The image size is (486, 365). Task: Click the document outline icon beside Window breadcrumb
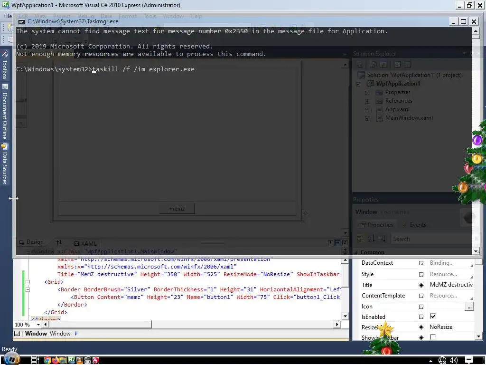tap(17, 334)
